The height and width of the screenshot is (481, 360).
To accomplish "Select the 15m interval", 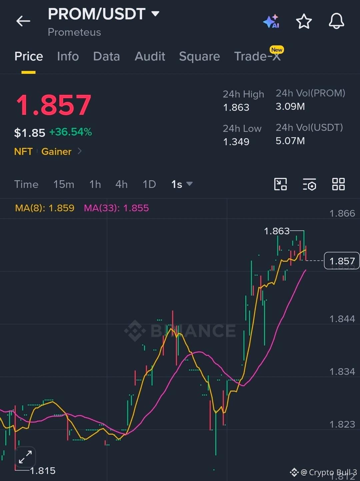I will point(64,184).
